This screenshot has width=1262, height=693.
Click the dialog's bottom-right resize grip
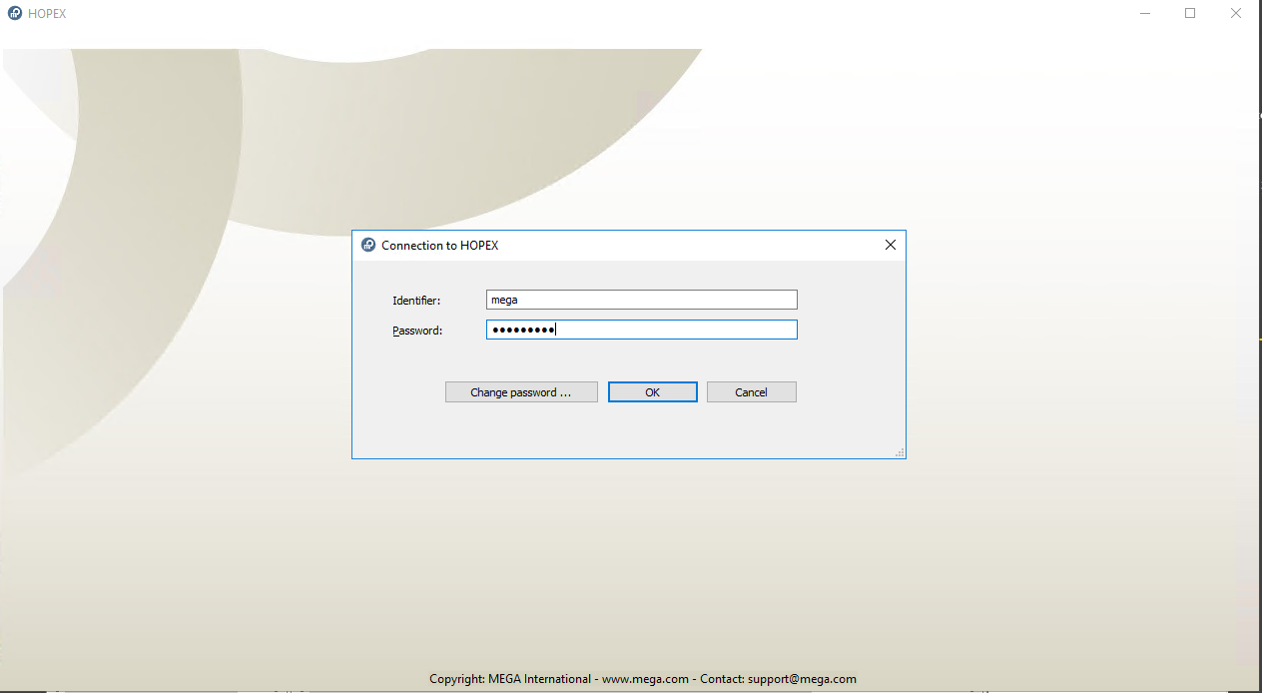(x=900, y=452)
